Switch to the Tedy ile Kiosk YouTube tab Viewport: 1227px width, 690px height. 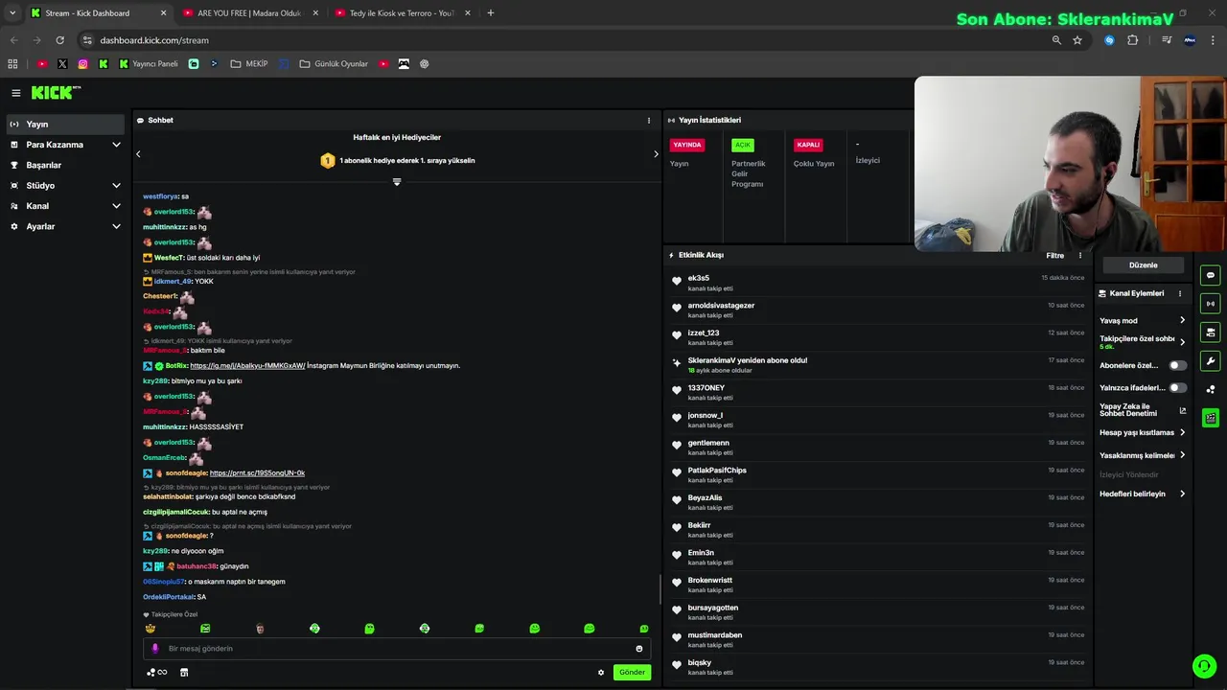tap(403, 13)
